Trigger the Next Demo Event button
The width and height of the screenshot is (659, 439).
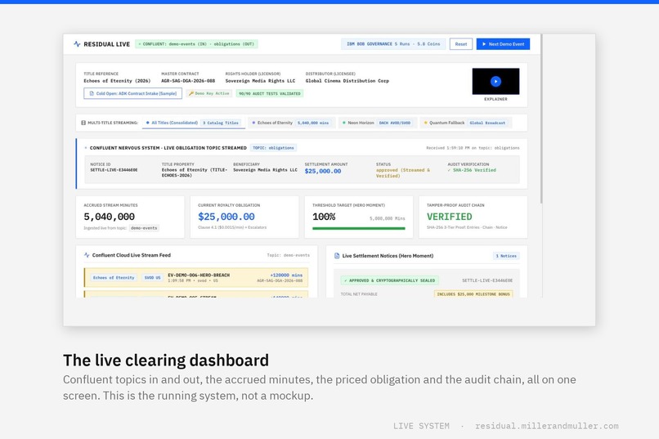(x=503, y=43)
